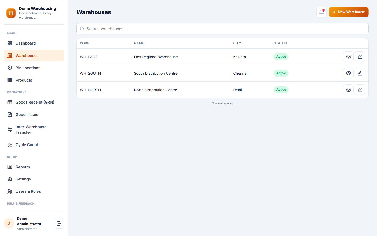Open Inter-Warehouse Transfer
377x236 pixels.
click(34, 130)
